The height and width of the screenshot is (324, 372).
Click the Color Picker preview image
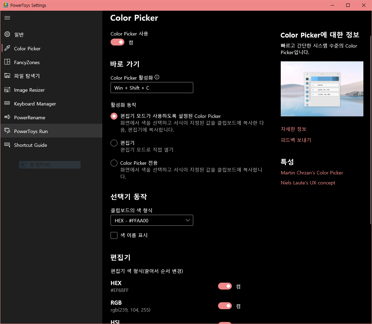point(322,89)
